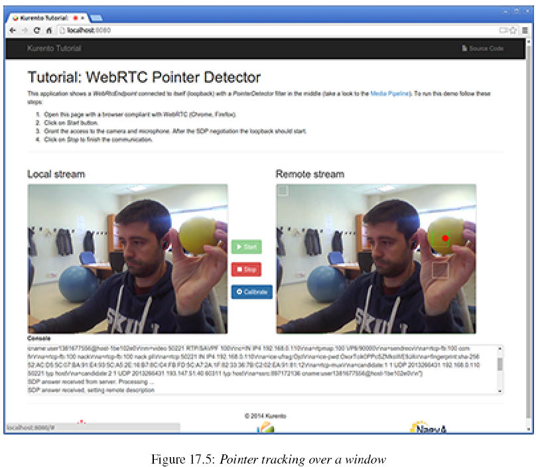Click the red Stop button
The width and height of the screenshot is (536, 467).
coord(247,269)
